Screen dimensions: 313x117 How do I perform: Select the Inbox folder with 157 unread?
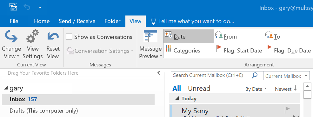tap(78, 99)
